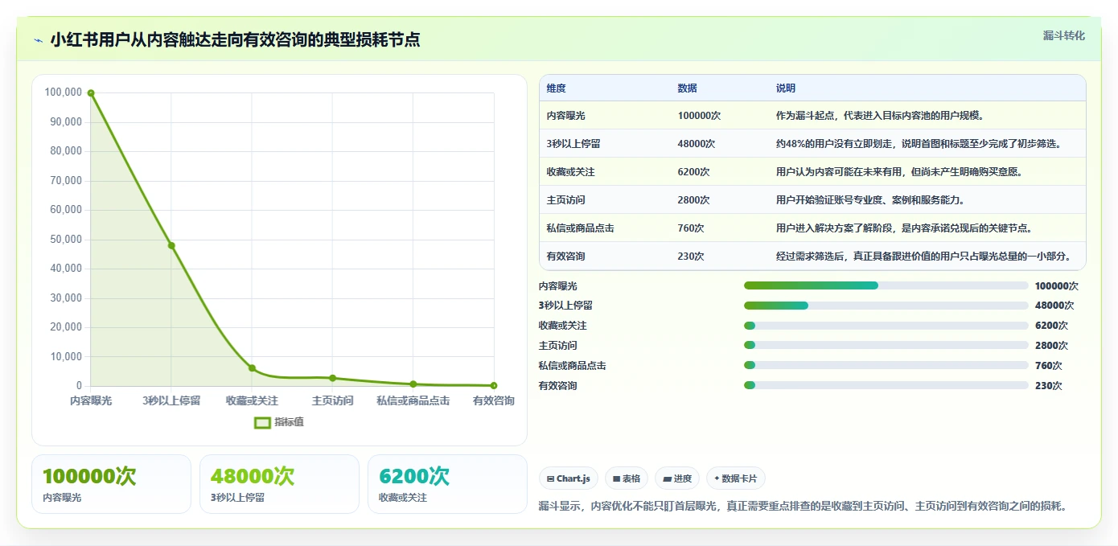The height and width of the screenshot is (546, 1118).
Task: Click the 数据卡片 chip
Action: 736,478
